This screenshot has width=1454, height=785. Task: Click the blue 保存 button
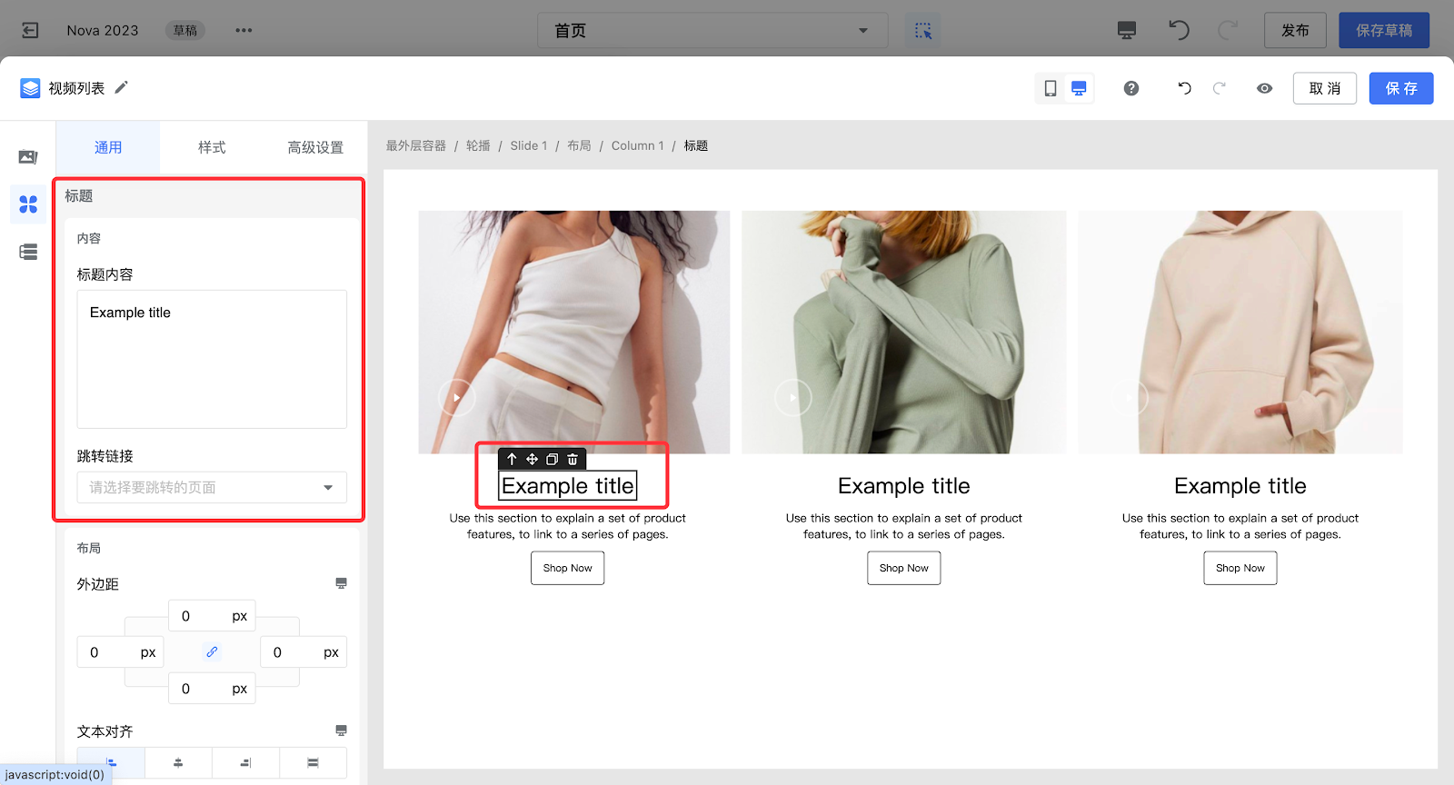(x=1400, y=88)
